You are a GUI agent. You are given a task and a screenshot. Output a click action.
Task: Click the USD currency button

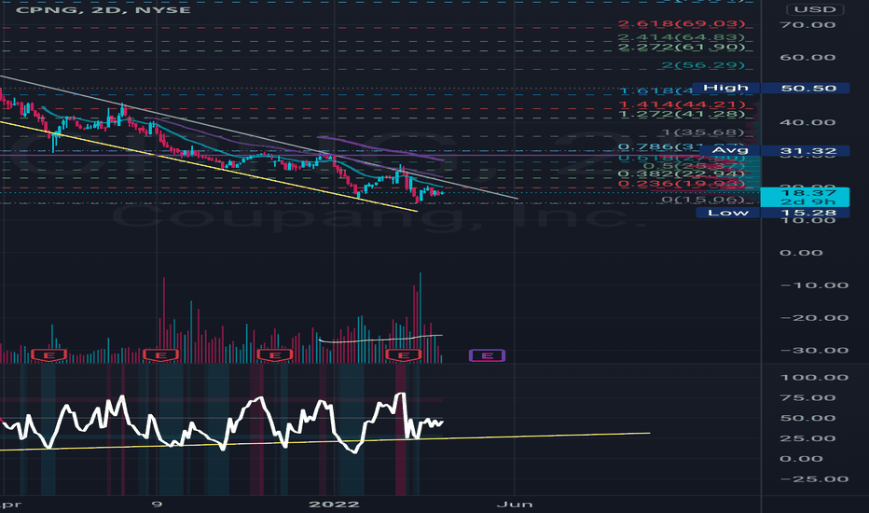tap(815, 9)
